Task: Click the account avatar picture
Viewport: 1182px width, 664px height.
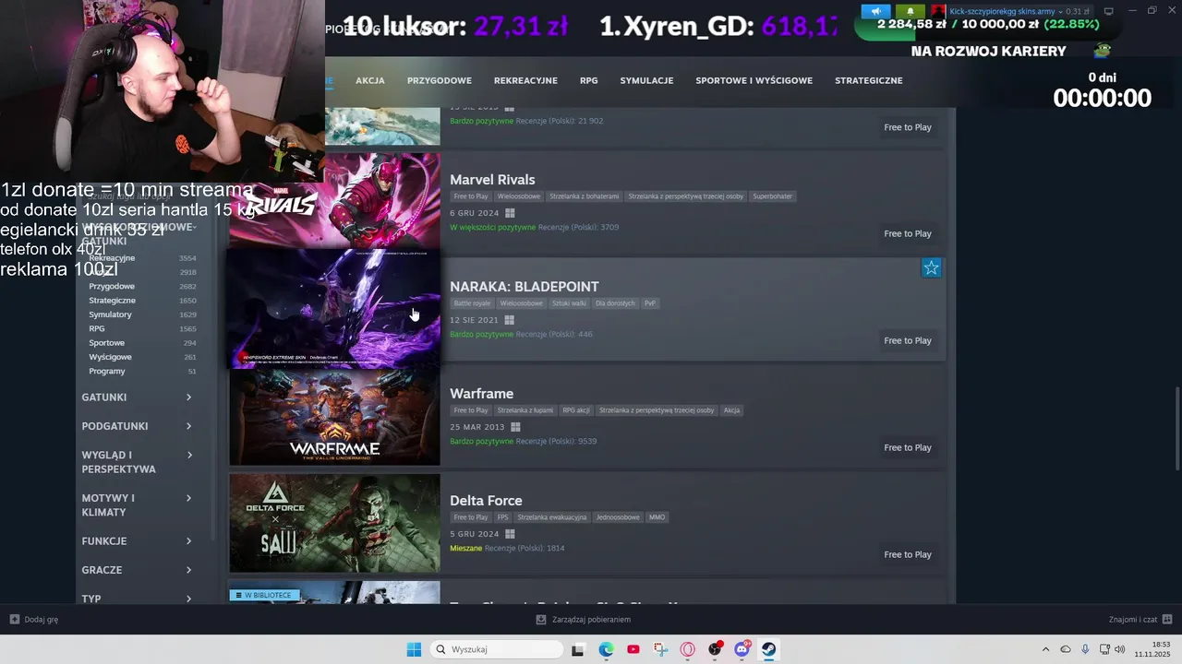Action: [939, 11]
